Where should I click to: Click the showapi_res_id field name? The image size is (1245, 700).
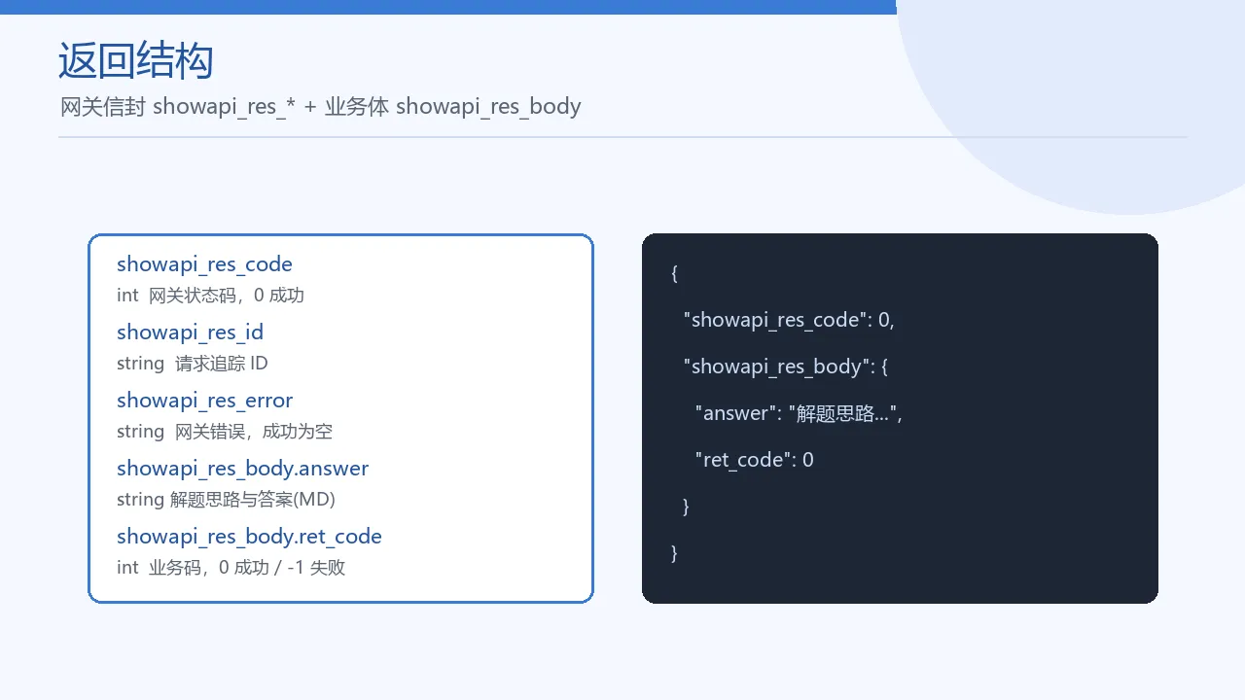click(x=190, y=332)
